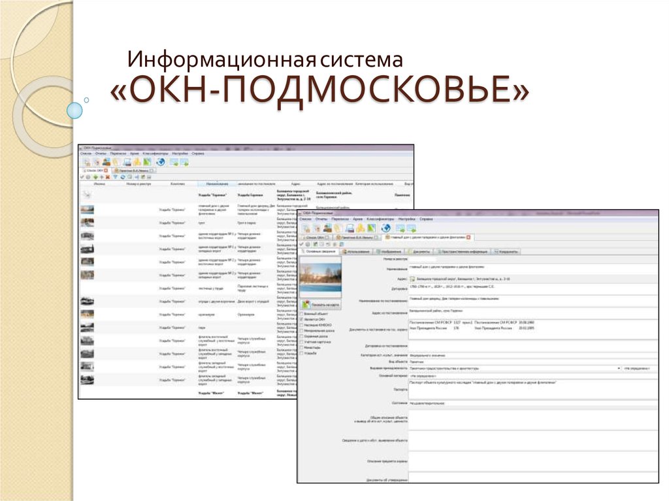Click the address picker icon beside Адрес field
The height and width of the screenshot is (501, 669).
412,279
